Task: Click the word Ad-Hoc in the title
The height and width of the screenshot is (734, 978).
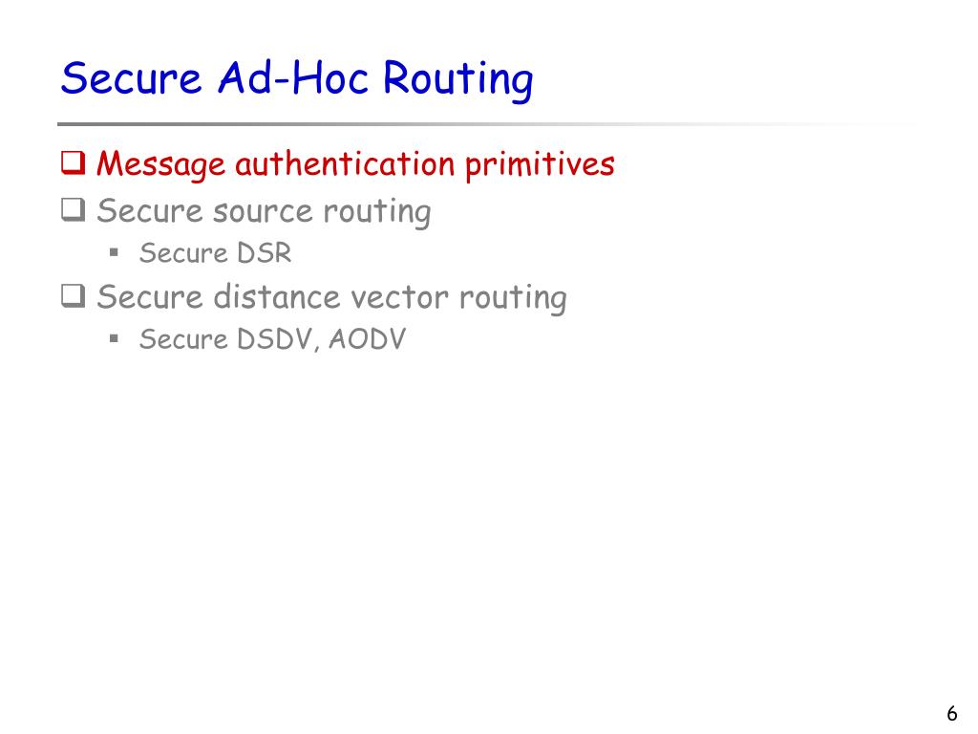Action: pyautogui.click(x=293, y=78)
